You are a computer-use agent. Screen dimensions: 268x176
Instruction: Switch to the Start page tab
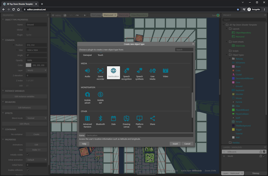[x=96, y=15]
